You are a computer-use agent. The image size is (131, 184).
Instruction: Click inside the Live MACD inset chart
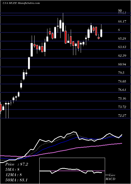point(72,171)
